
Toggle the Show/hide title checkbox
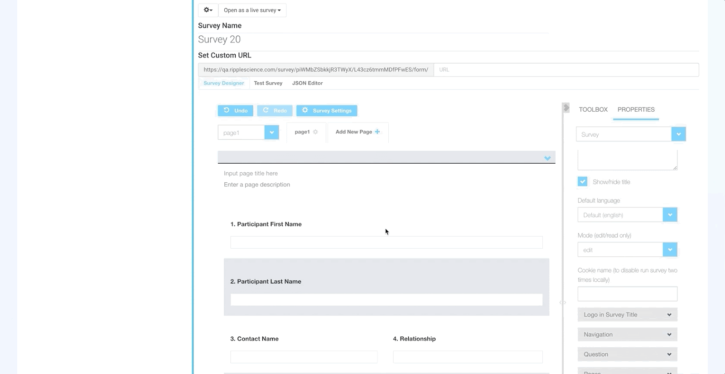coord(583,181)
